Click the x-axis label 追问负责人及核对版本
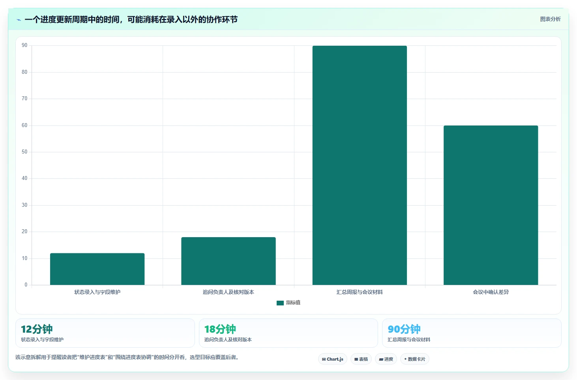The height and width of the screenshot is (380, 577). click(x=229, y=292)
